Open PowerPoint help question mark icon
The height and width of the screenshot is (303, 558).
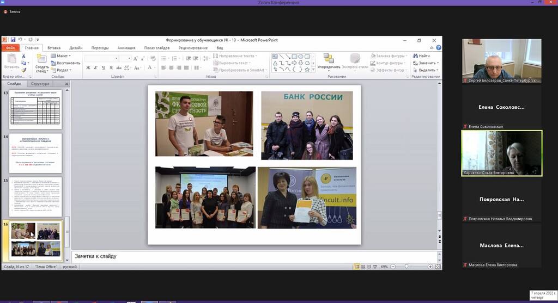point(439,48)
